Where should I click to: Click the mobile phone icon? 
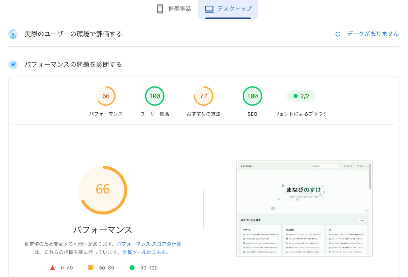click(160, 9)
